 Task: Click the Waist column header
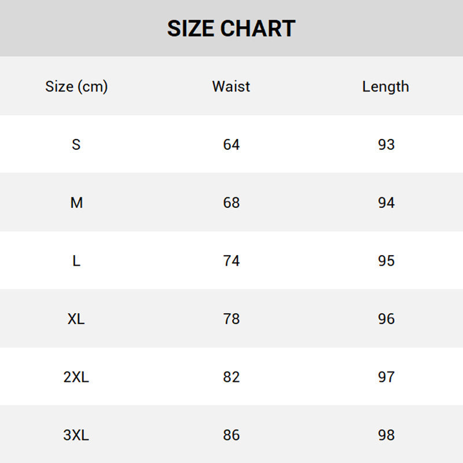[x=231, y=86]
